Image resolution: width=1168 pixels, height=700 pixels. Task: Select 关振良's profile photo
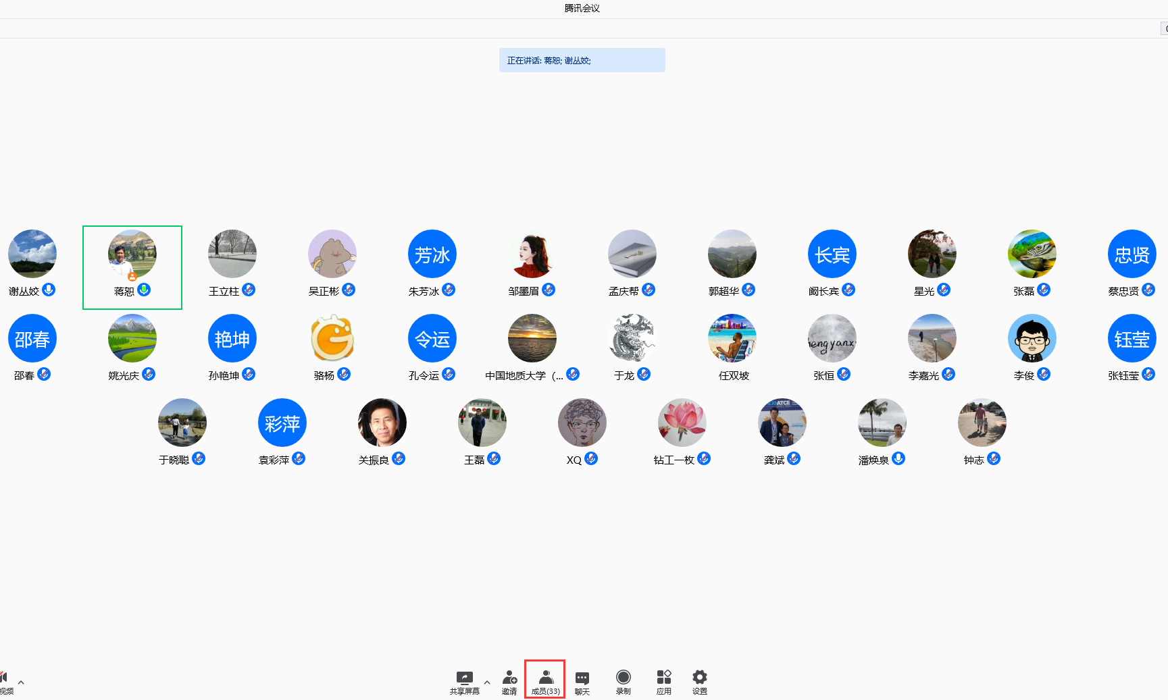[x=382, y=423]
